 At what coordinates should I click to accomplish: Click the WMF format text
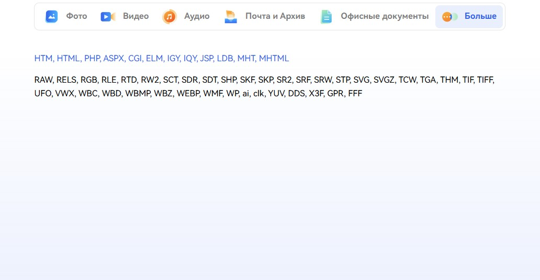[x=212, y=94]
